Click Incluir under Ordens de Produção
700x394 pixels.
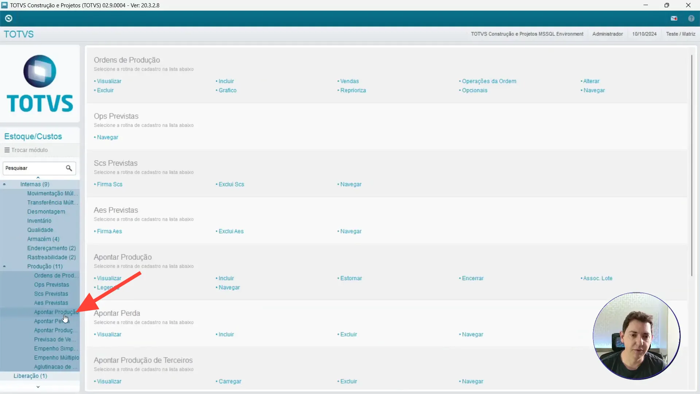click(226, 81)
